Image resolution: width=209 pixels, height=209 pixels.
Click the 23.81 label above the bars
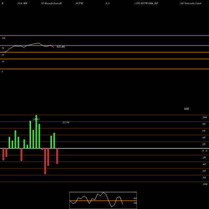[36, 120]
